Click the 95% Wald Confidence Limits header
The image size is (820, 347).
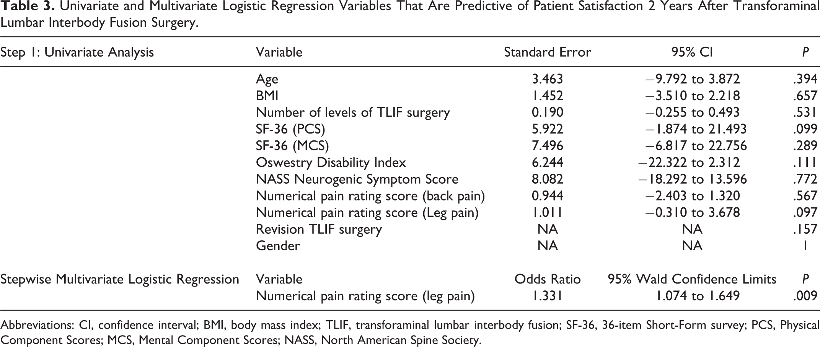692,279
